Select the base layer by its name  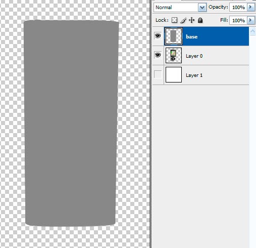(191, 36)
